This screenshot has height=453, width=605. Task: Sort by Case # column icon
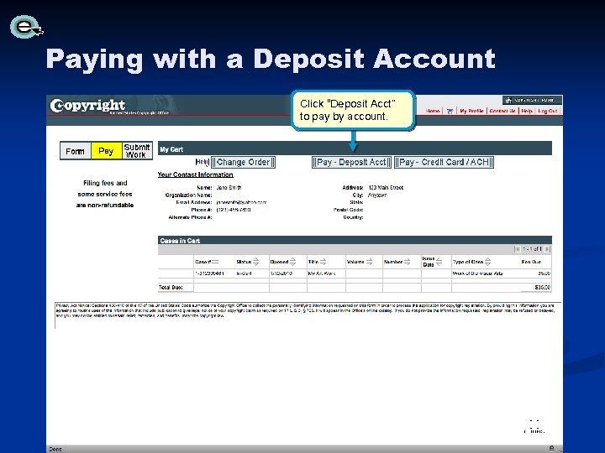tap(215, 262)
